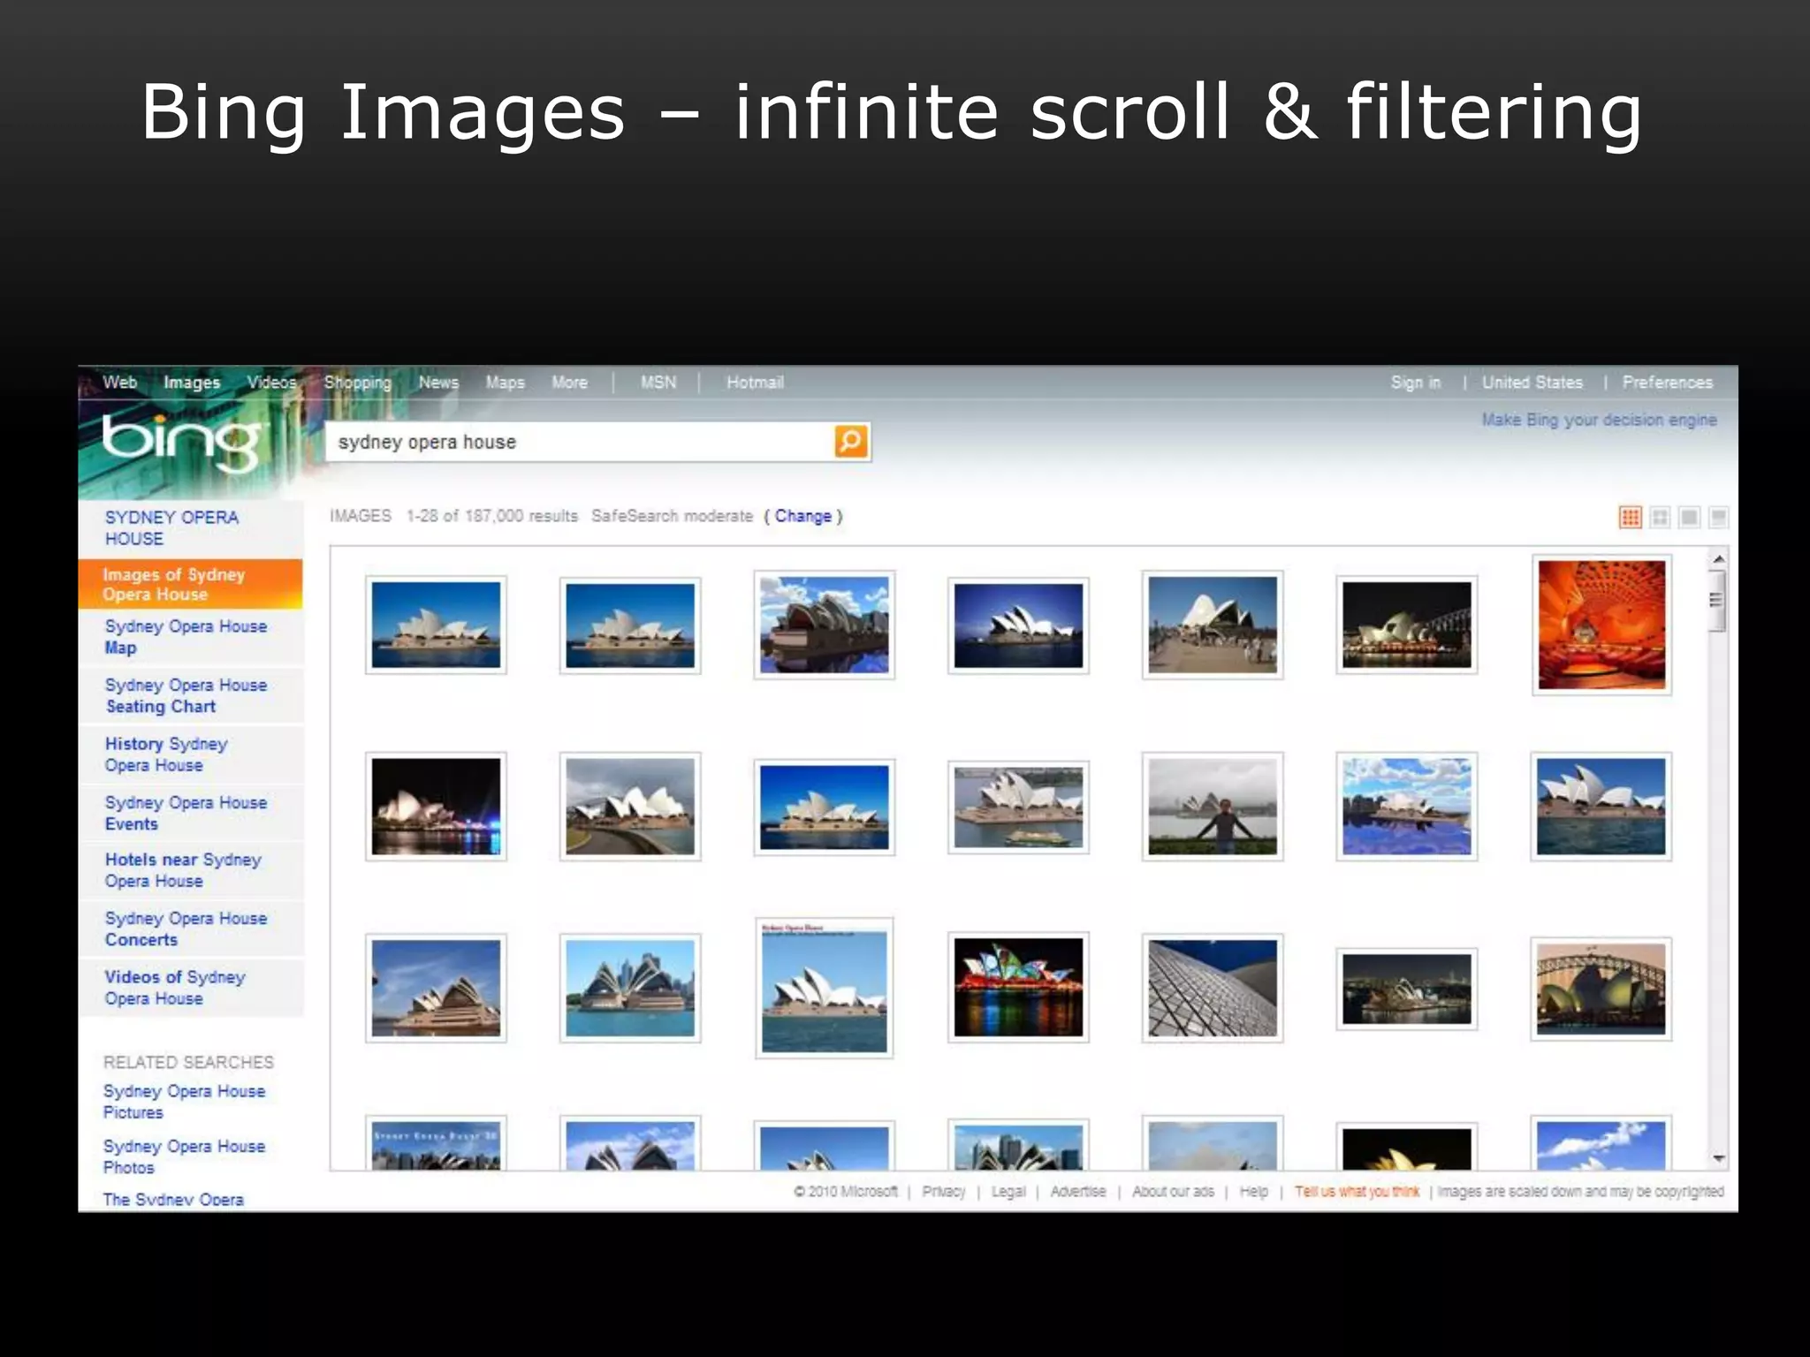Click the sydney opera house search field
Viewport: 1810px width, 1357px height.
click(x=580, y=442)
